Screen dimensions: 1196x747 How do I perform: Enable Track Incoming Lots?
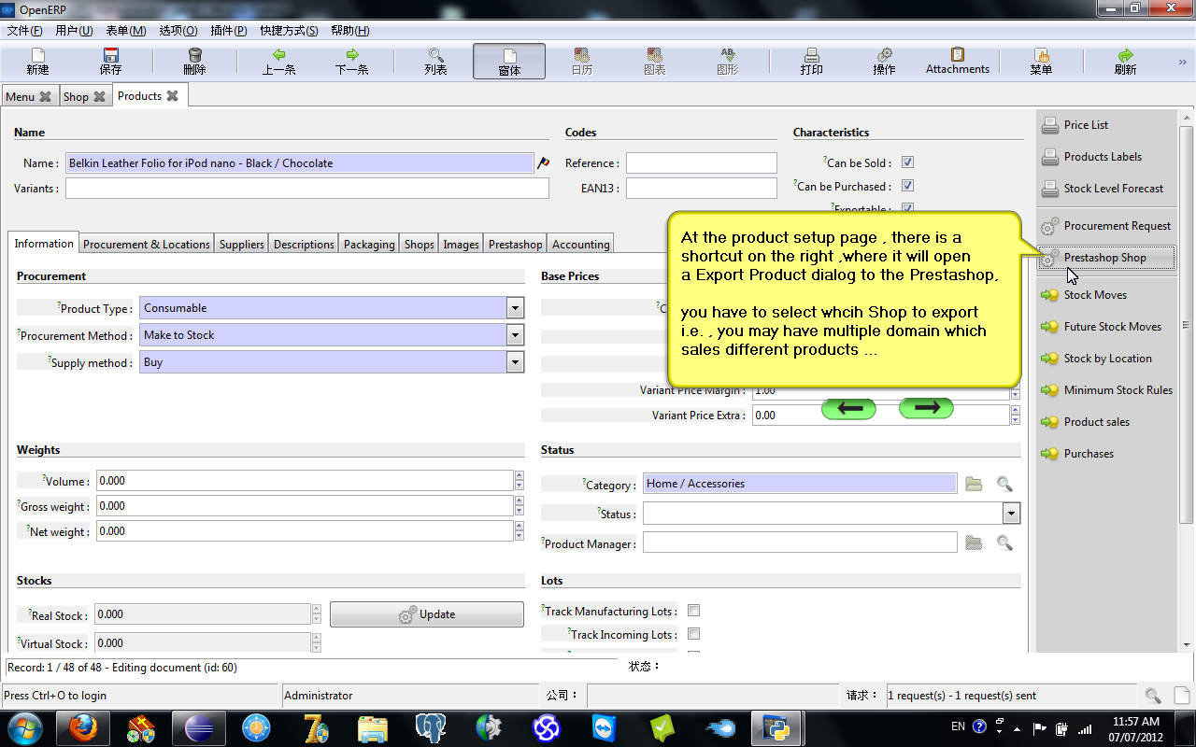(693, 634)
